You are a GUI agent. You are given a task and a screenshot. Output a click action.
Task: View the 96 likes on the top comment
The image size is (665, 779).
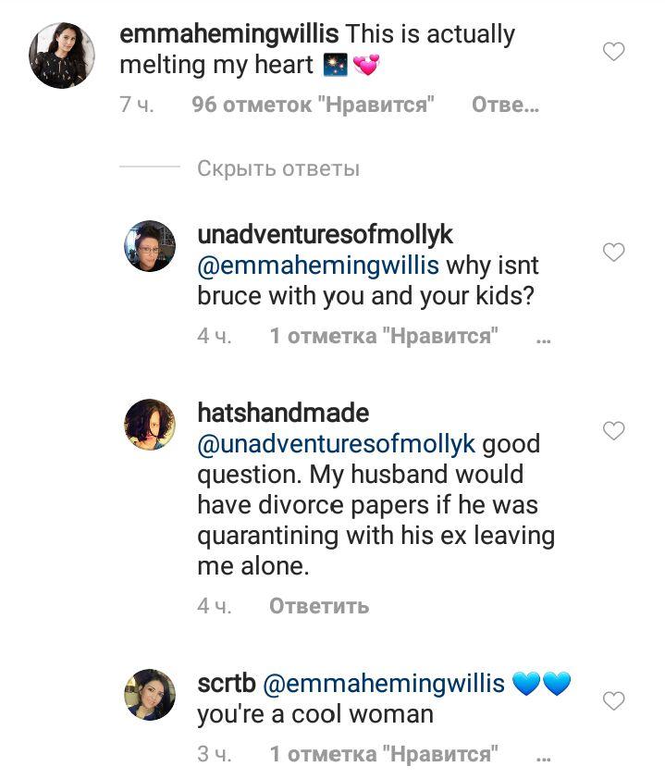click(x=313, y=105)
